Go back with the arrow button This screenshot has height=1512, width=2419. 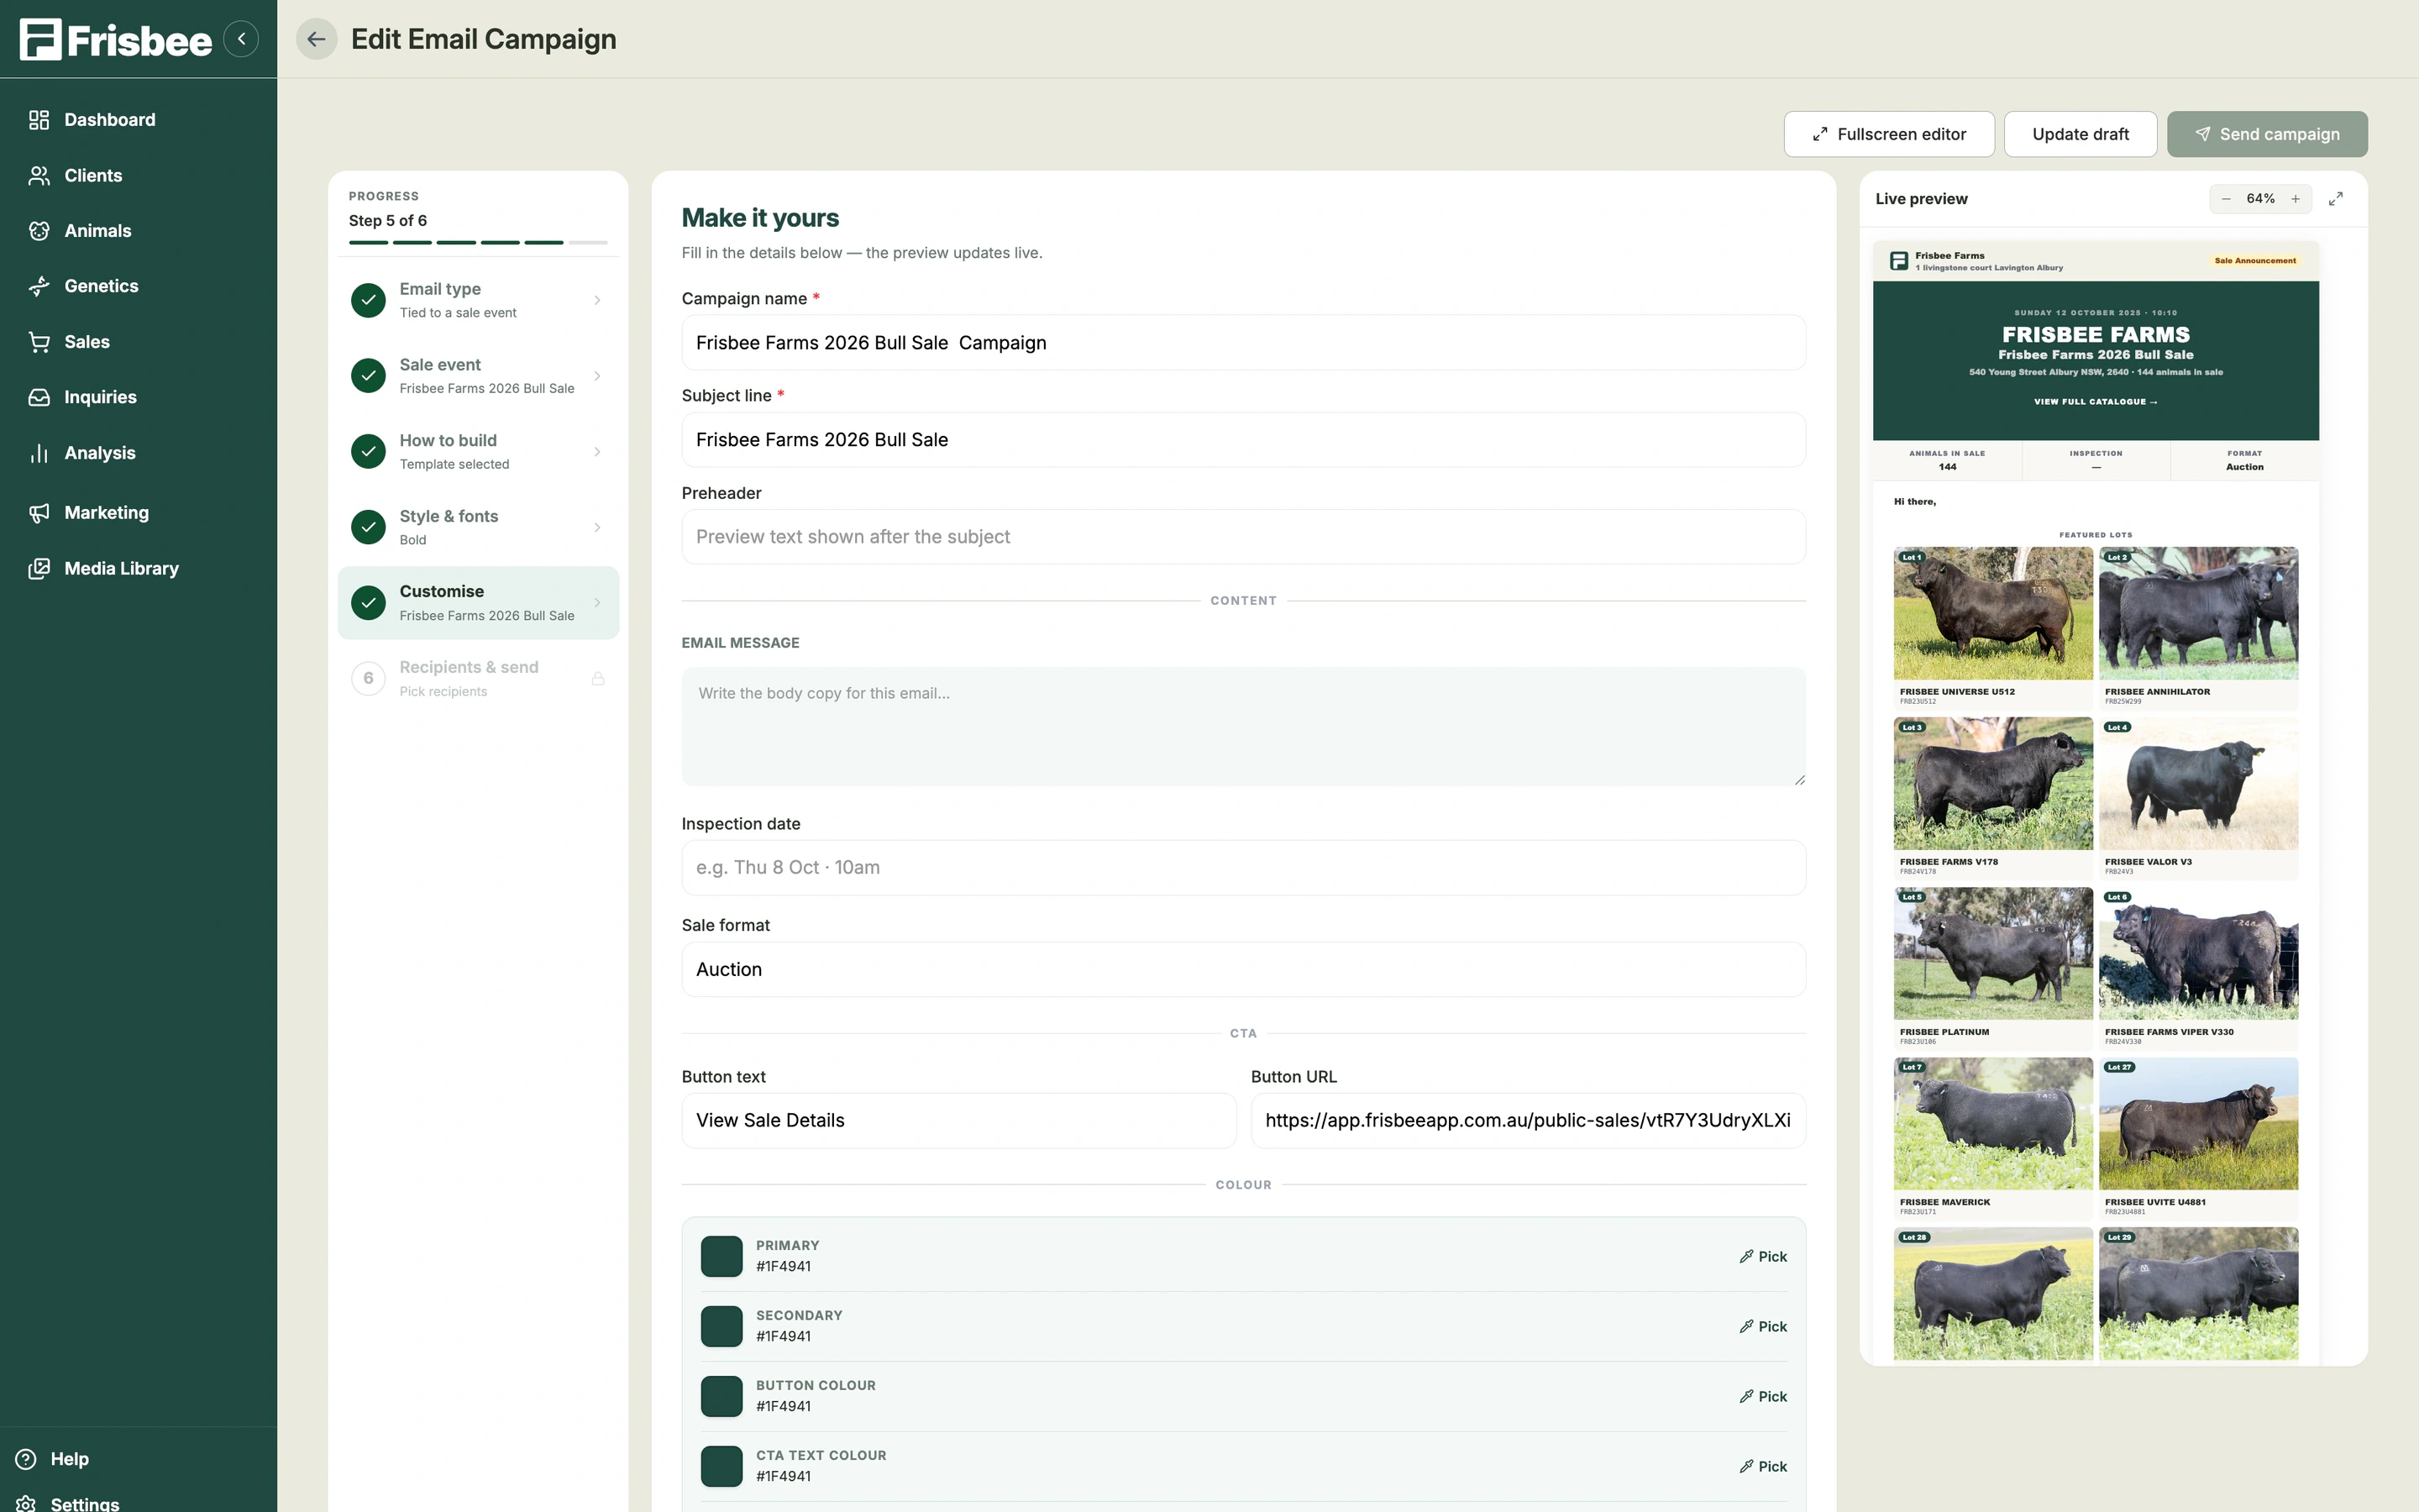coord(316,39)
